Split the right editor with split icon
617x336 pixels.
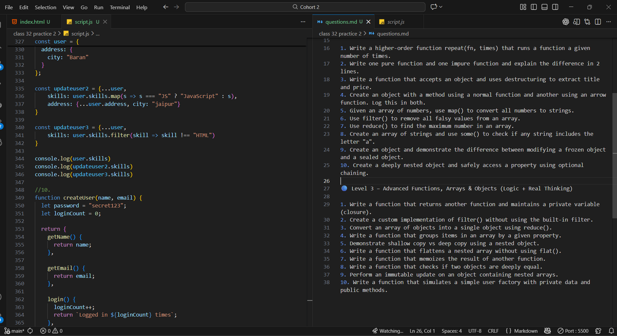[598, 22]
